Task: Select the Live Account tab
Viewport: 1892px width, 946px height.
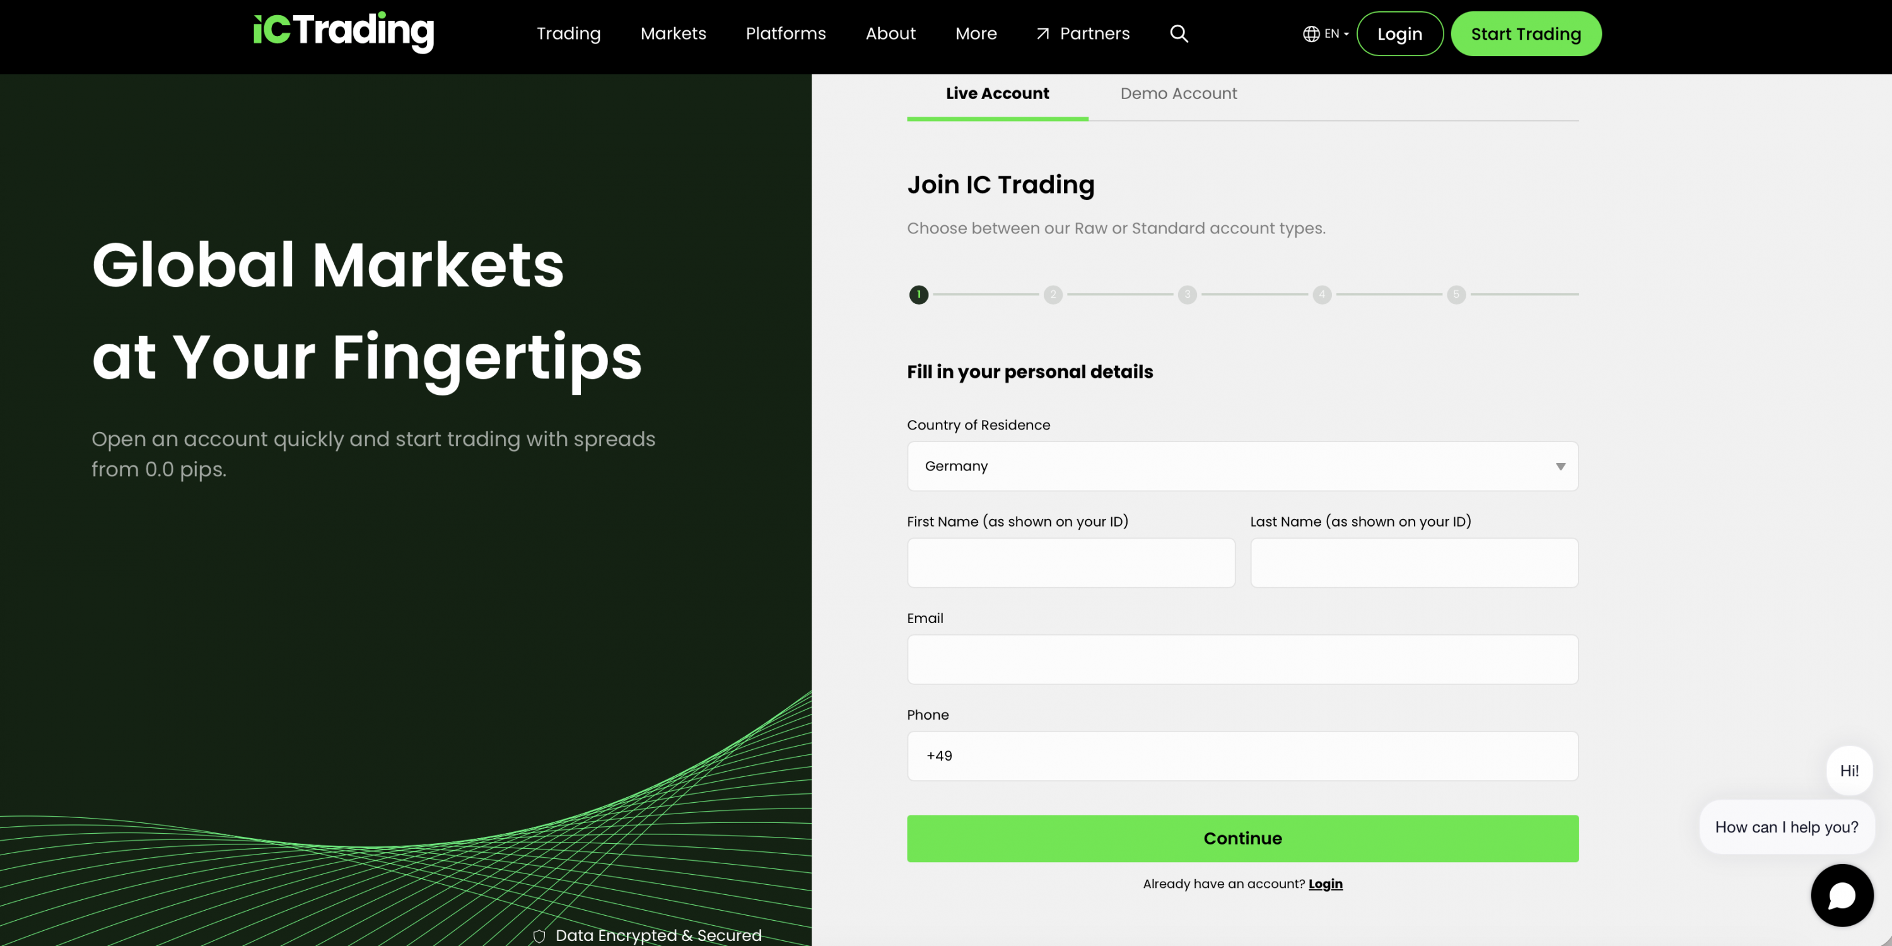Action: [998, 94]
